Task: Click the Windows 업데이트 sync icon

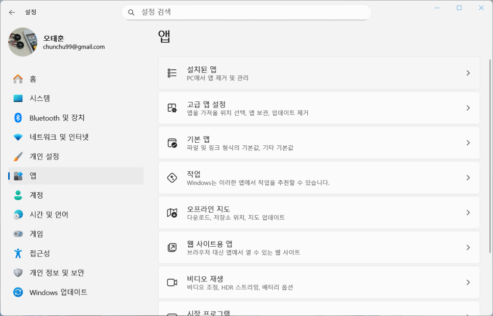Action: 18,292
